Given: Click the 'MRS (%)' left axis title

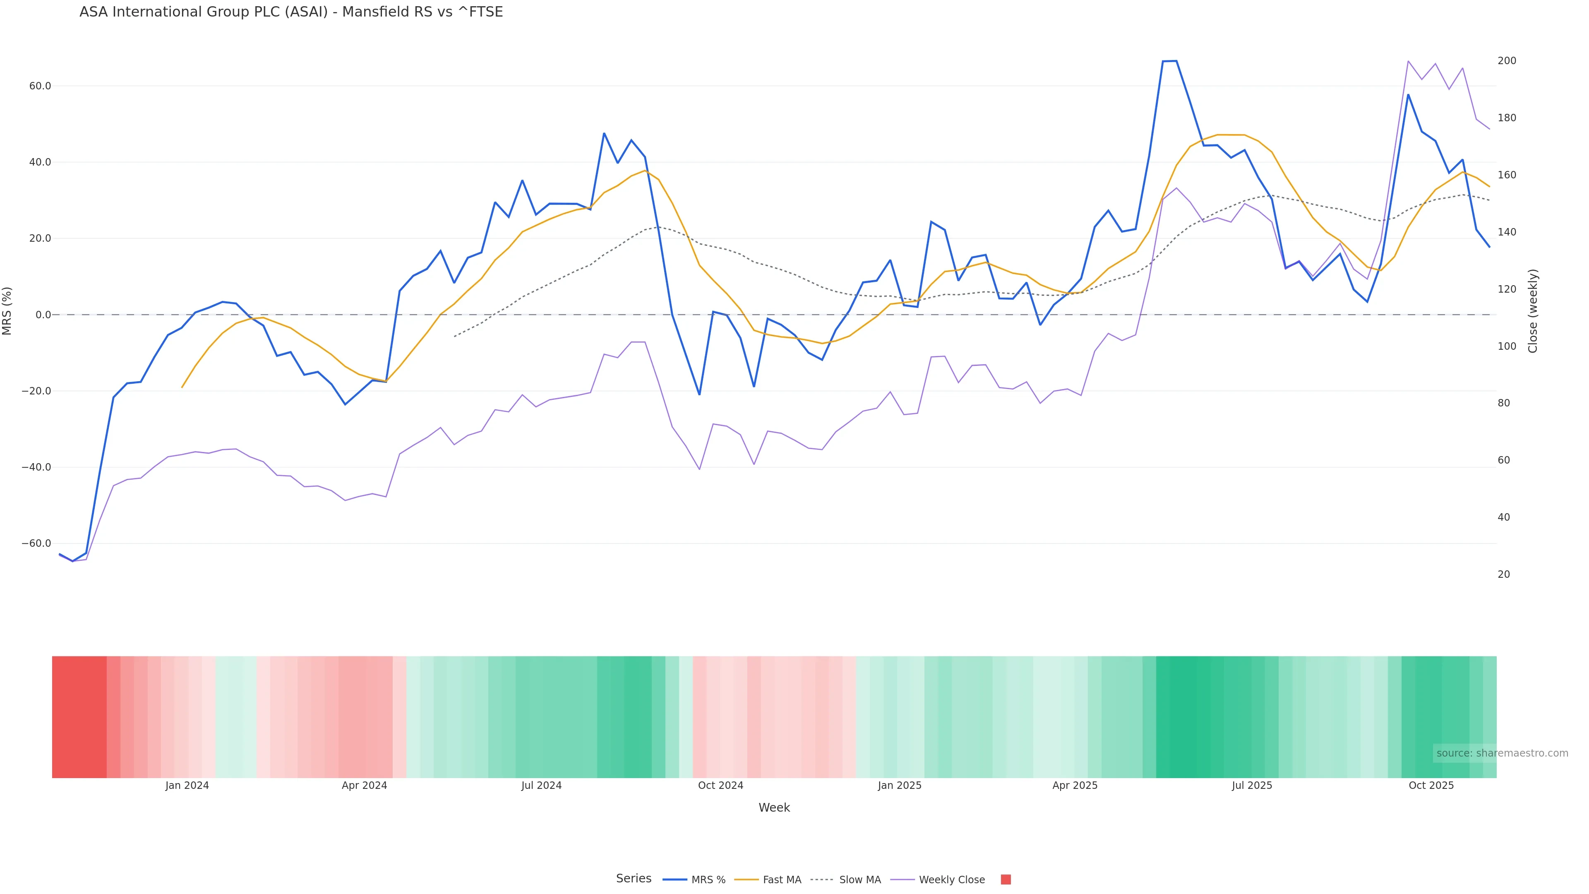Looking at the screenshot, I should [7, 311].
